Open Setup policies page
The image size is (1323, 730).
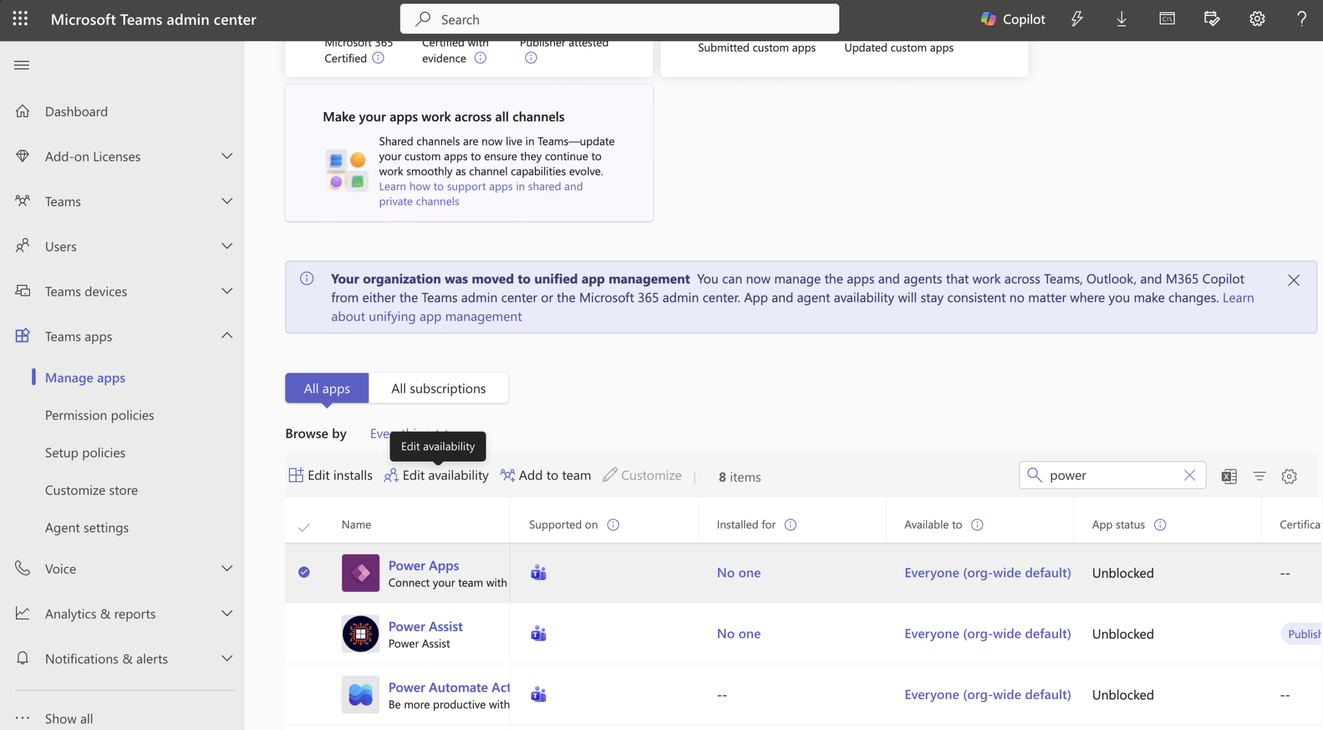coord(85,452)
